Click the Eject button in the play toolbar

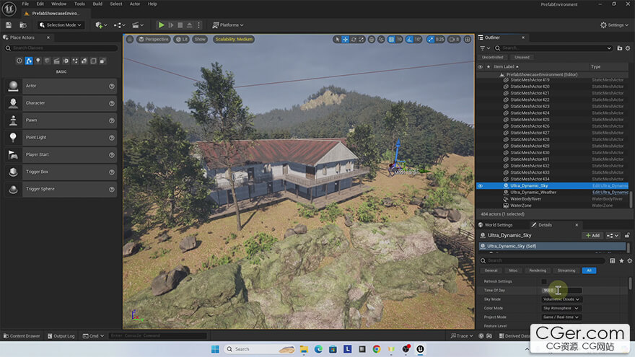189,25
